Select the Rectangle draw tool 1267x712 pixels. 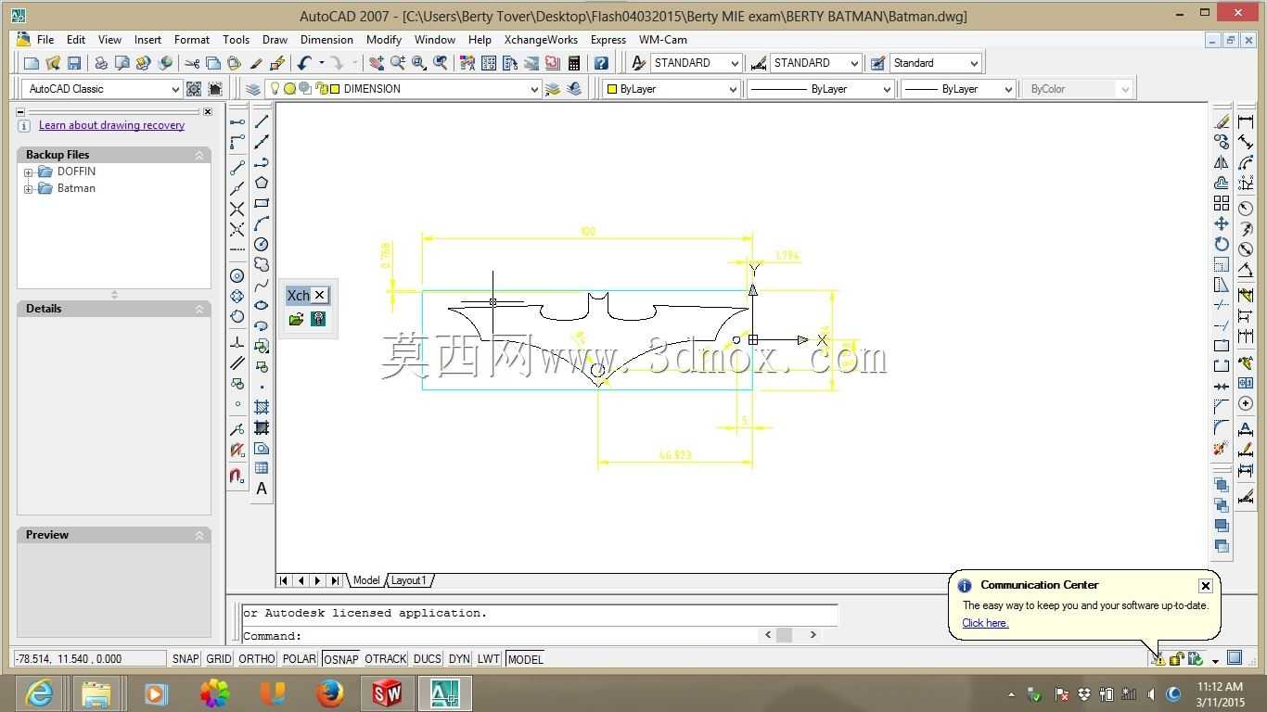(x=262, y=203)
